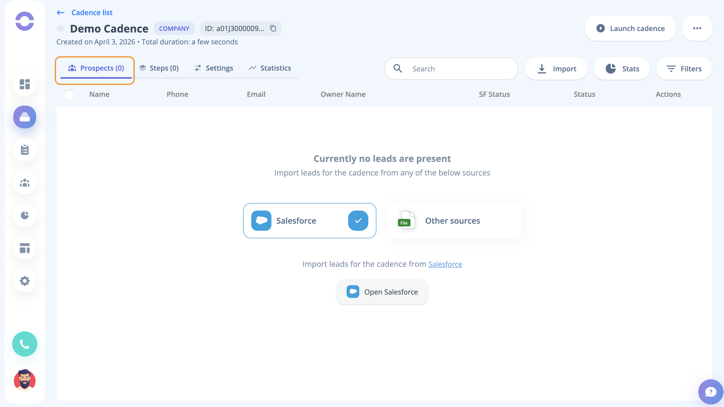The height and width of the screenshot is (407, 724).
Task: Choose Other sources import option
Action: pyautogui.click(x=455, y=220)
